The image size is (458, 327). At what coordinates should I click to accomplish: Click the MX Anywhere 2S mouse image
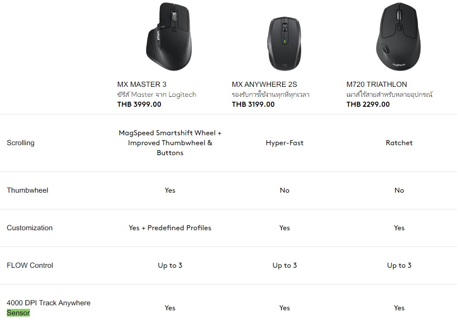(x=284, y=43)
